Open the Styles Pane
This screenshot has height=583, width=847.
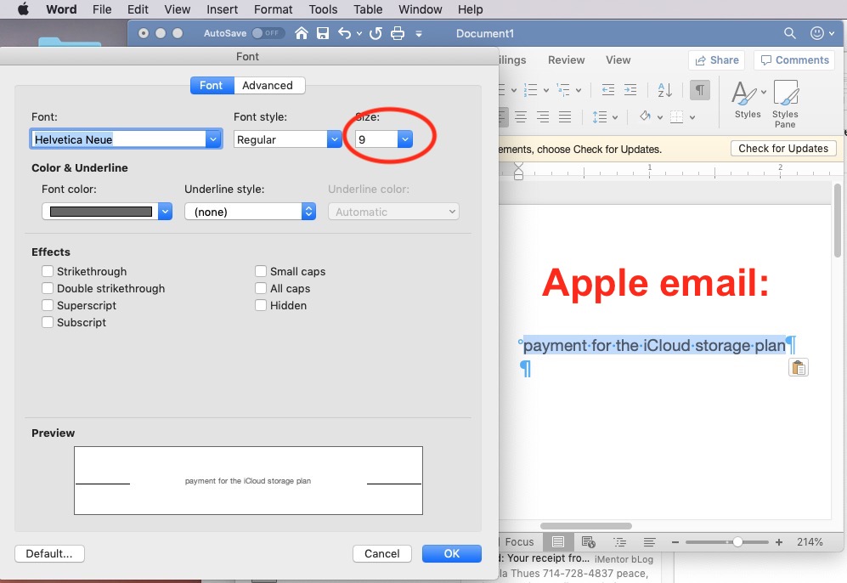785,105
